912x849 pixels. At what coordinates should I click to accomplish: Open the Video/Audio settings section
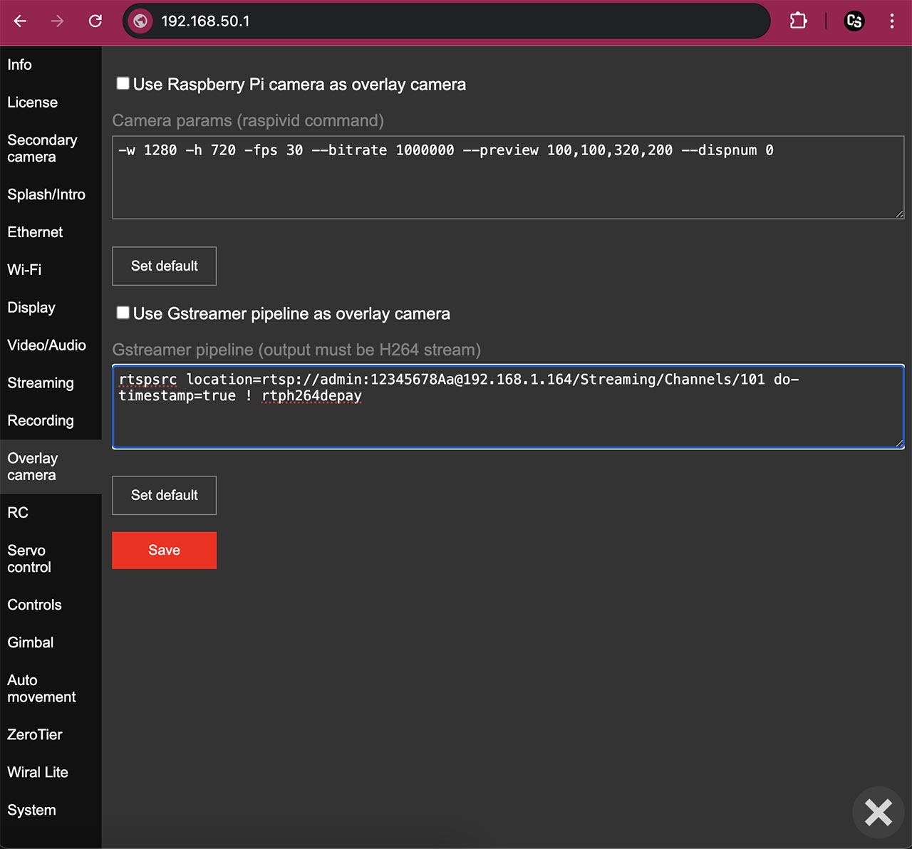pos(46,345)
